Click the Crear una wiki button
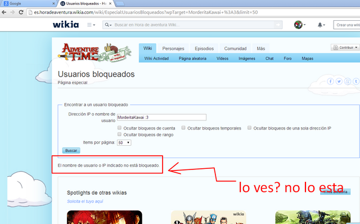Viewport: 360px width, 224px height. [346, 25]
